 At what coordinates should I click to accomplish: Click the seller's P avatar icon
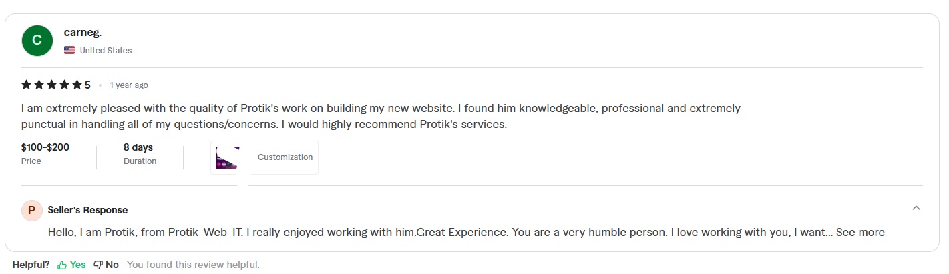(x=31, y=210)
